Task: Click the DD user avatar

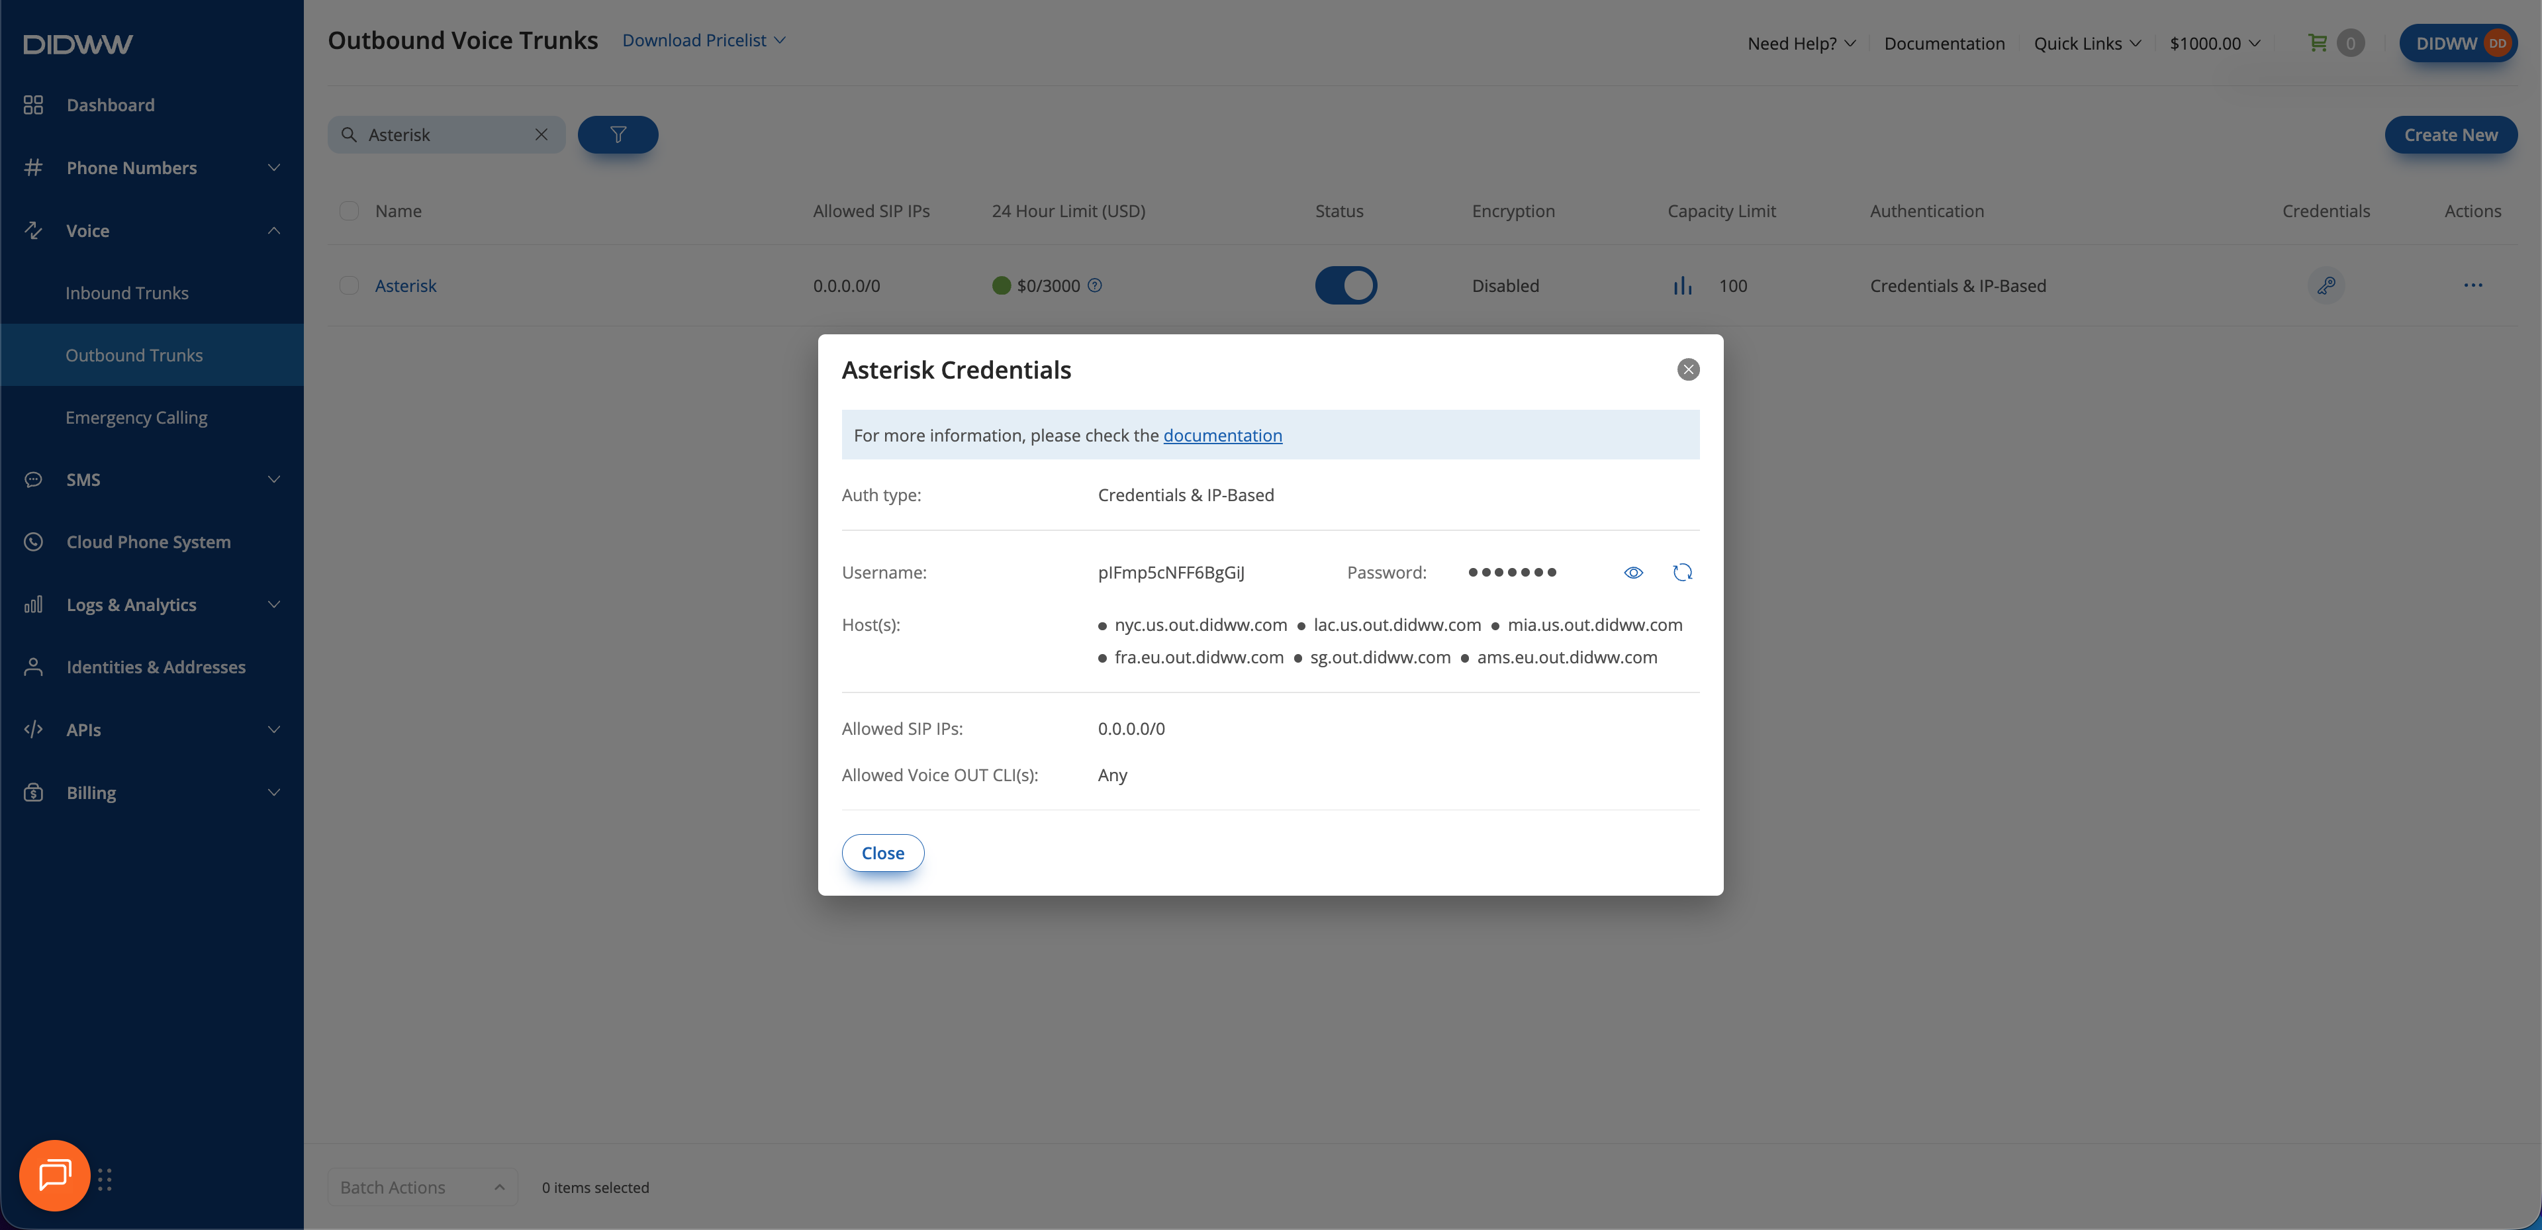Action: coord(2498,44)
